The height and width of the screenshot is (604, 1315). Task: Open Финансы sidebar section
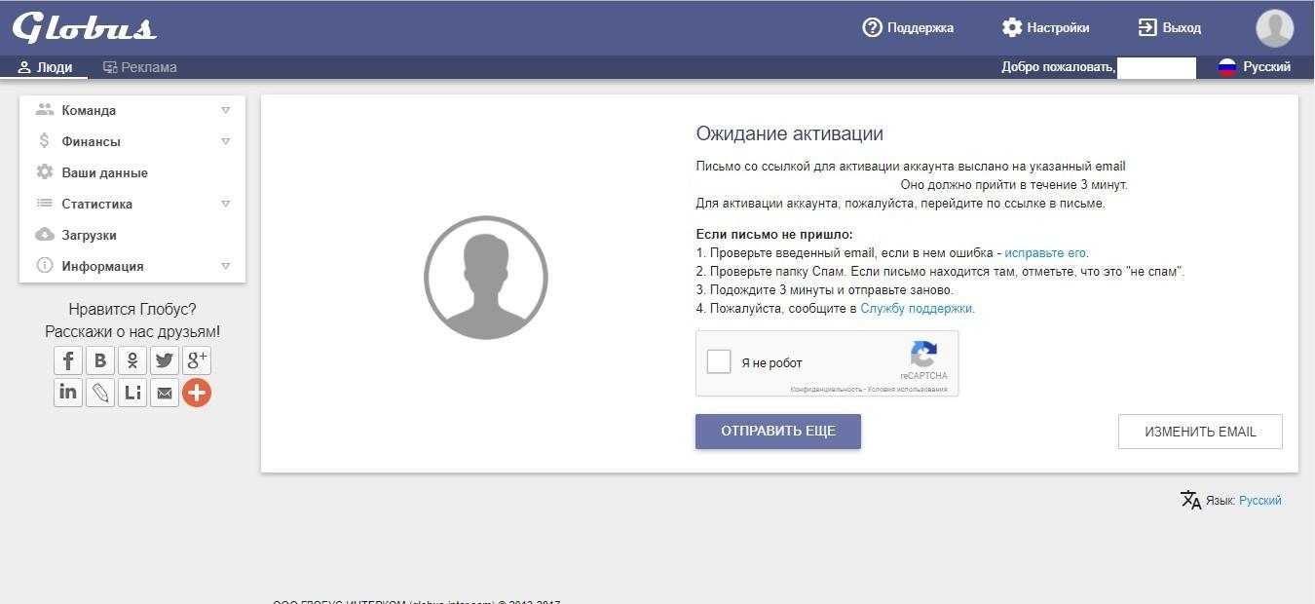click(x=132, y=141)
